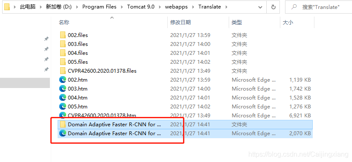This screenshot has width=352, height=162.
Task: Select the file name 002.htm
Action: tap(78, 80)
